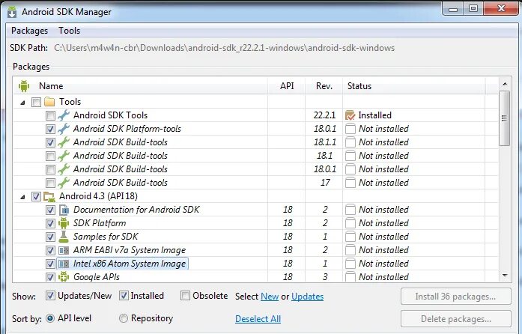Sort packages by Repository
Image resolution: width=522 pixels, height=334 pixels.
pos(123,318)
